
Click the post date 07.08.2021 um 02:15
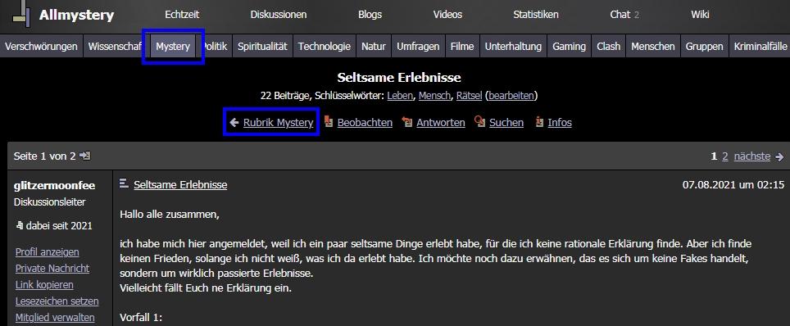coord(733,185)
